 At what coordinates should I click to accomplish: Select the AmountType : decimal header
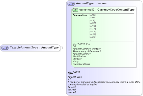[92, 3]
